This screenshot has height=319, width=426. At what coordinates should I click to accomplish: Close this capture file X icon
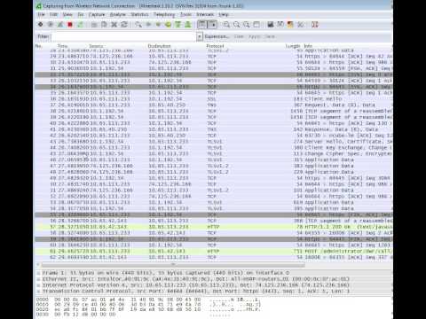pos(114,25)
